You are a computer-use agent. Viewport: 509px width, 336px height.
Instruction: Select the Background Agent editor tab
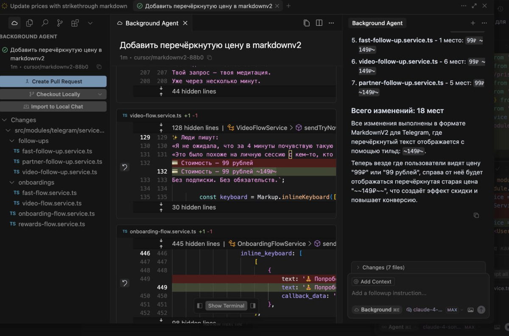pos(152,23)
